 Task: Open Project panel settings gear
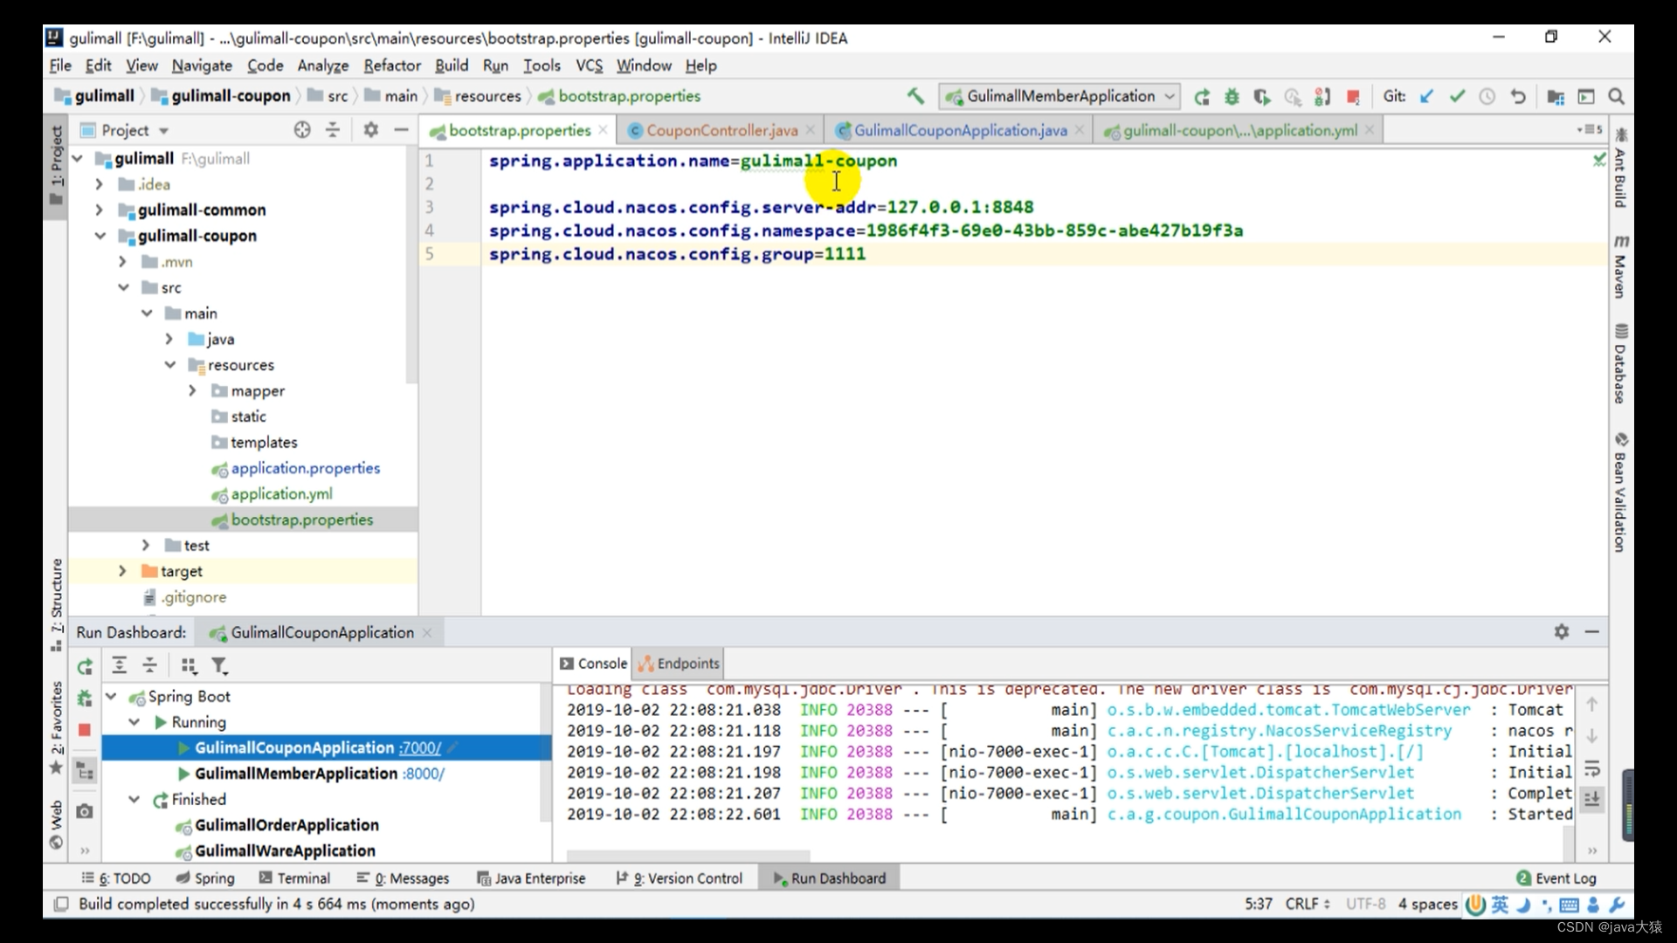coord(371,130)
